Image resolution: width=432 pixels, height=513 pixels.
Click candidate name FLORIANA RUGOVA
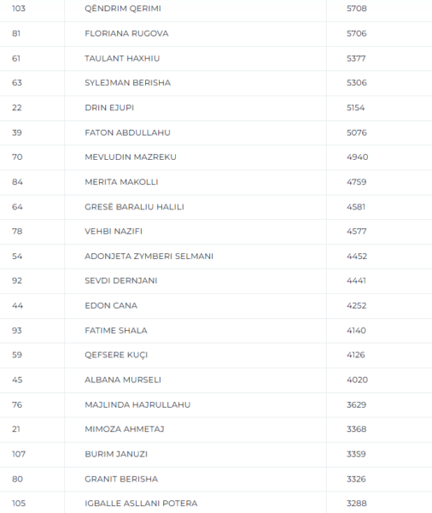click(126, 33)
